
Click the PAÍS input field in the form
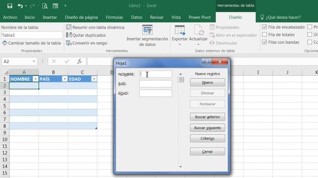(x=156, y=84)
